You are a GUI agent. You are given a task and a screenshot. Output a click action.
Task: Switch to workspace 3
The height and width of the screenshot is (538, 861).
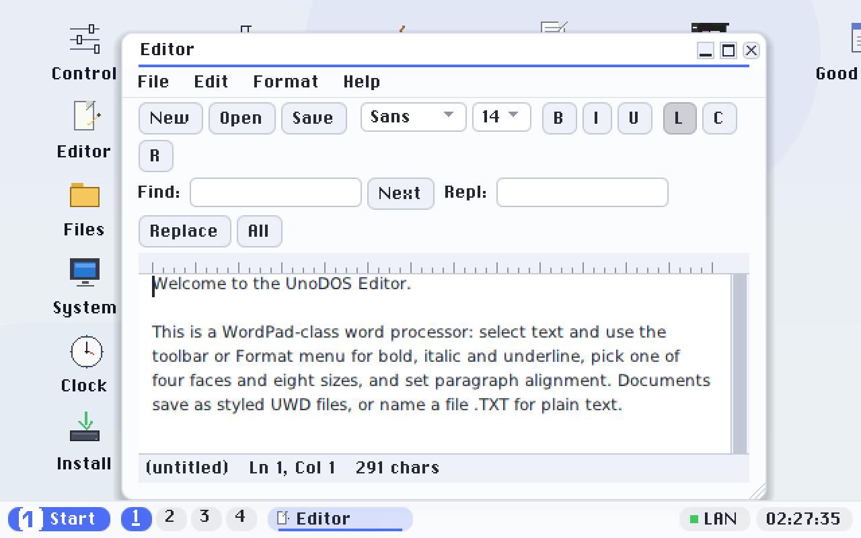(x=206, y=518)
